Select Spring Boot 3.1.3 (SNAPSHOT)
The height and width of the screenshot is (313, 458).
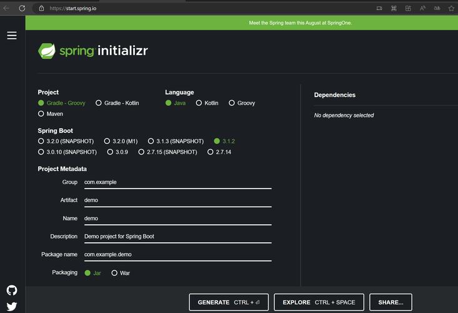pos(176,141)
